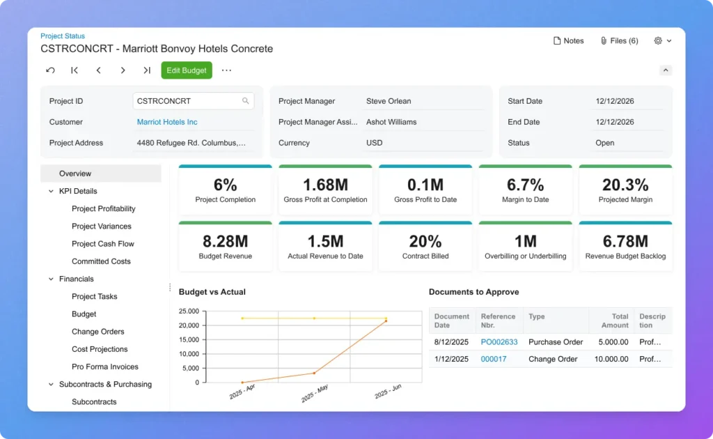This screenshot has width=713, height=439.
Task: Open the three-dot more actions menu
Action: (x=226, y=70)
